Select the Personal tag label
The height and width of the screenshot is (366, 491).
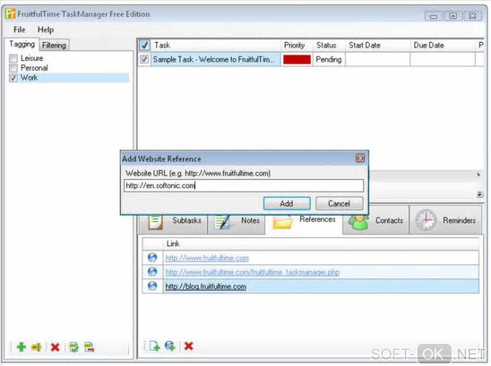click(34, 68)
